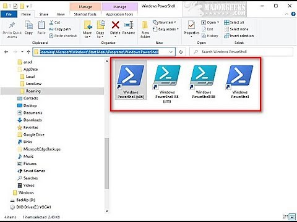Open the File tab
Screen dimensions: 297x222
[x=9, y=14]
